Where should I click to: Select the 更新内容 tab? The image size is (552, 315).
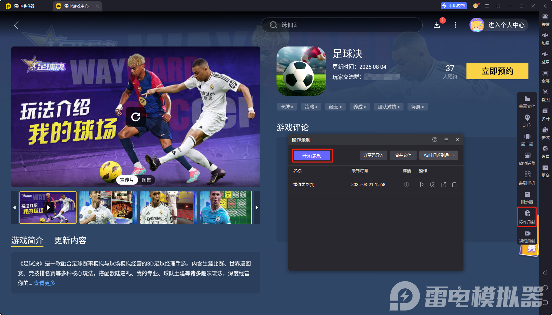pos(70,240)
